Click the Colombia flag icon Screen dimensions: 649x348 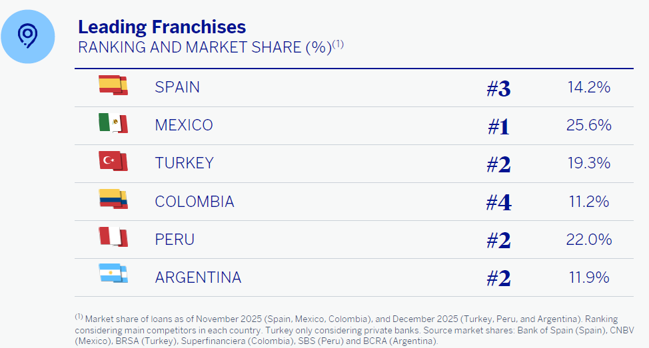pos(113,200)
